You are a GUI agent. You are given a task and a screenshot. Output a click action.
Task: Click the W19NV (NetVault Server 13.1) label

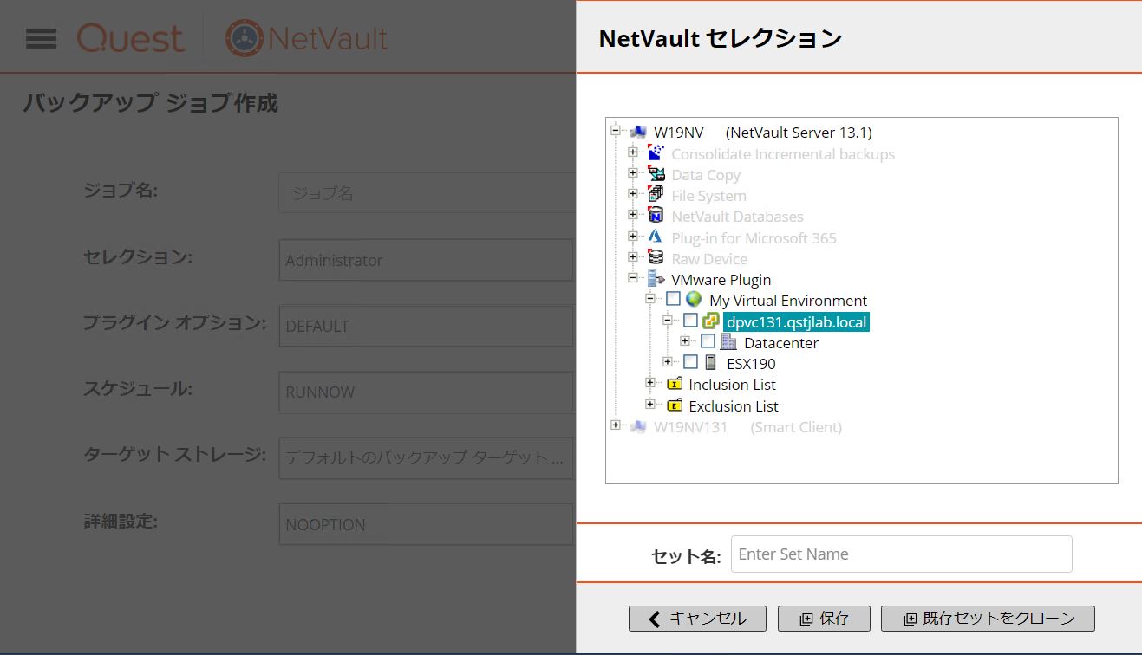(x=763, y=133)
